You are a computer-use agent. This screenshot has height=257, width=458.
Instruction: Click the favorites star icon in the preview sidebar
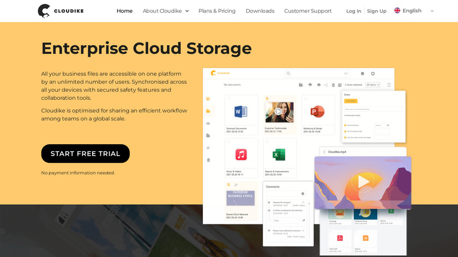point(208,148)
